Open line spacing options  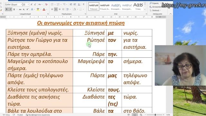(x=68, y=9)
